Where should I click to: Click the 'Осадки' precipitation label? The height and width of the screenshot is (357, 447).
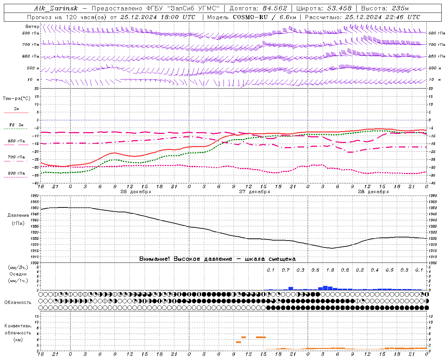coord(18,274)
